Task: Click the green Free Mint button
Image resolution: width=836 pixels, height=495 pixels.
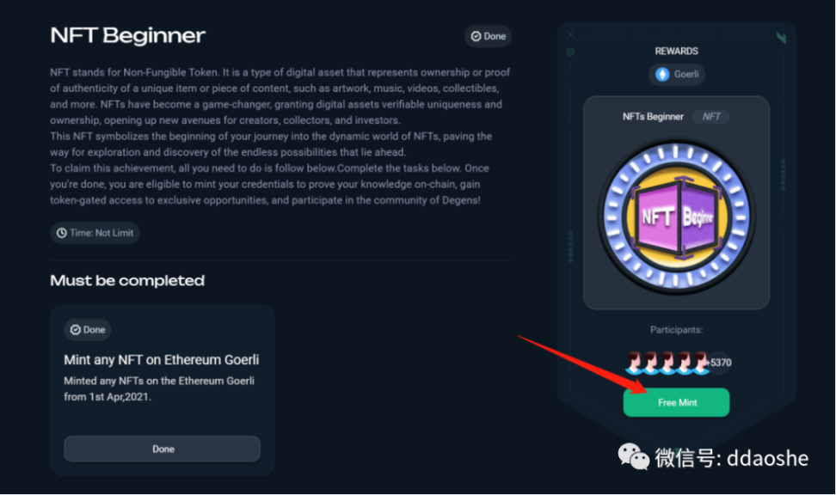Action: tap(676, 402)
